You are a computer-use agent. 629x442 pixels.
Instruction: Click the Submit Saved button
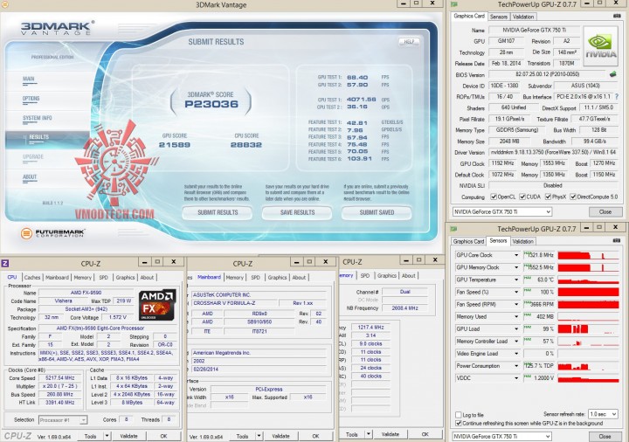pyautogui.click(x=377, y=212)
